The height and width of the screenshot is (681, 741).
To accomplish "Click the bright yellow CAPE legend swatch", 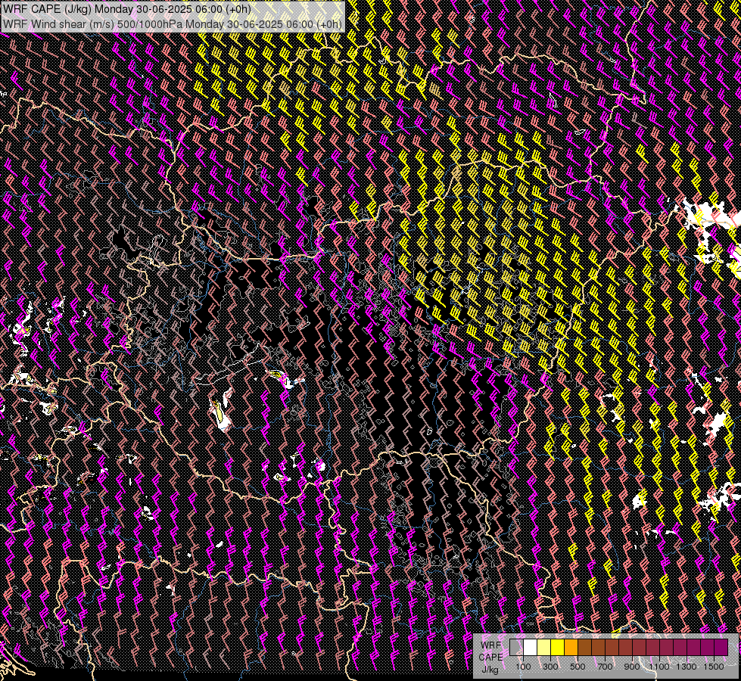I will [558, 647].
